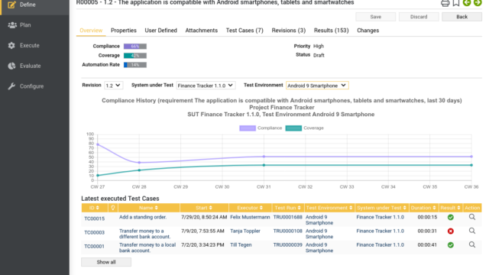Click the Discard button
The width and height of the screenshot is (489, 275).
tap(419, 17)
